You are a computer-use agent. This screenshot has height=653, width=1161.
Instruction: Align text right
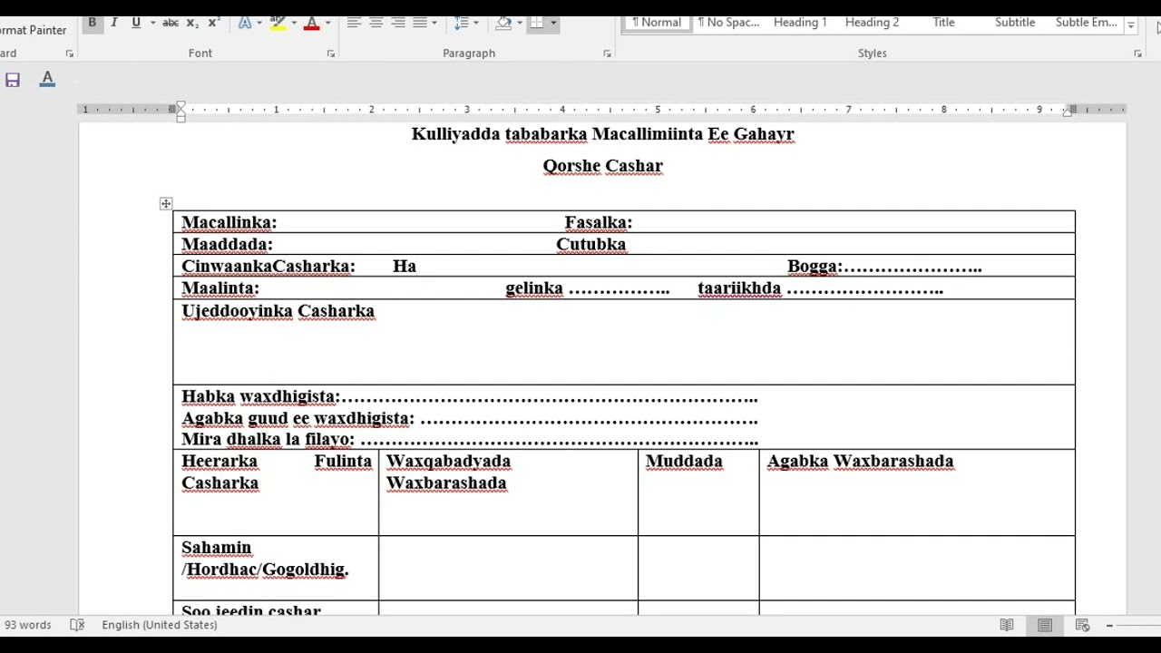click(397, 23)
